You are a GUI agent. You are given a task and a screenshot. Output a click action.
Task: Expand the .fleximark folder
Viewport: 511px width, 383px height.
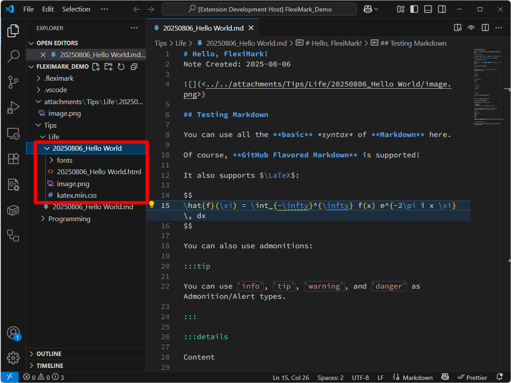tap(86, 78)
